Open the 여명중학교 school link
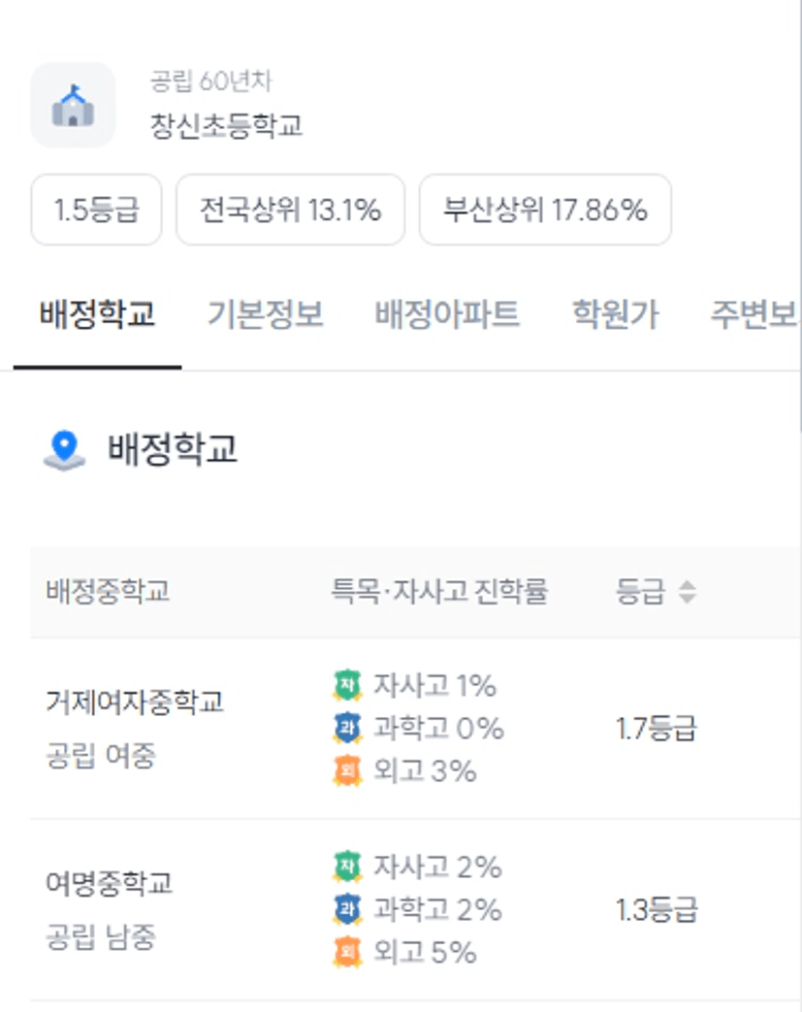Image resolution: width=802 pixels, height=1012 pixels. [x=109, y=883]
